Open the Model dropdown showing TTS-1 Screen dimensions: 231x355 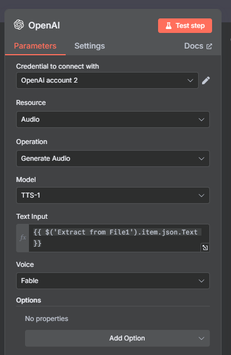tap(113, 195)
